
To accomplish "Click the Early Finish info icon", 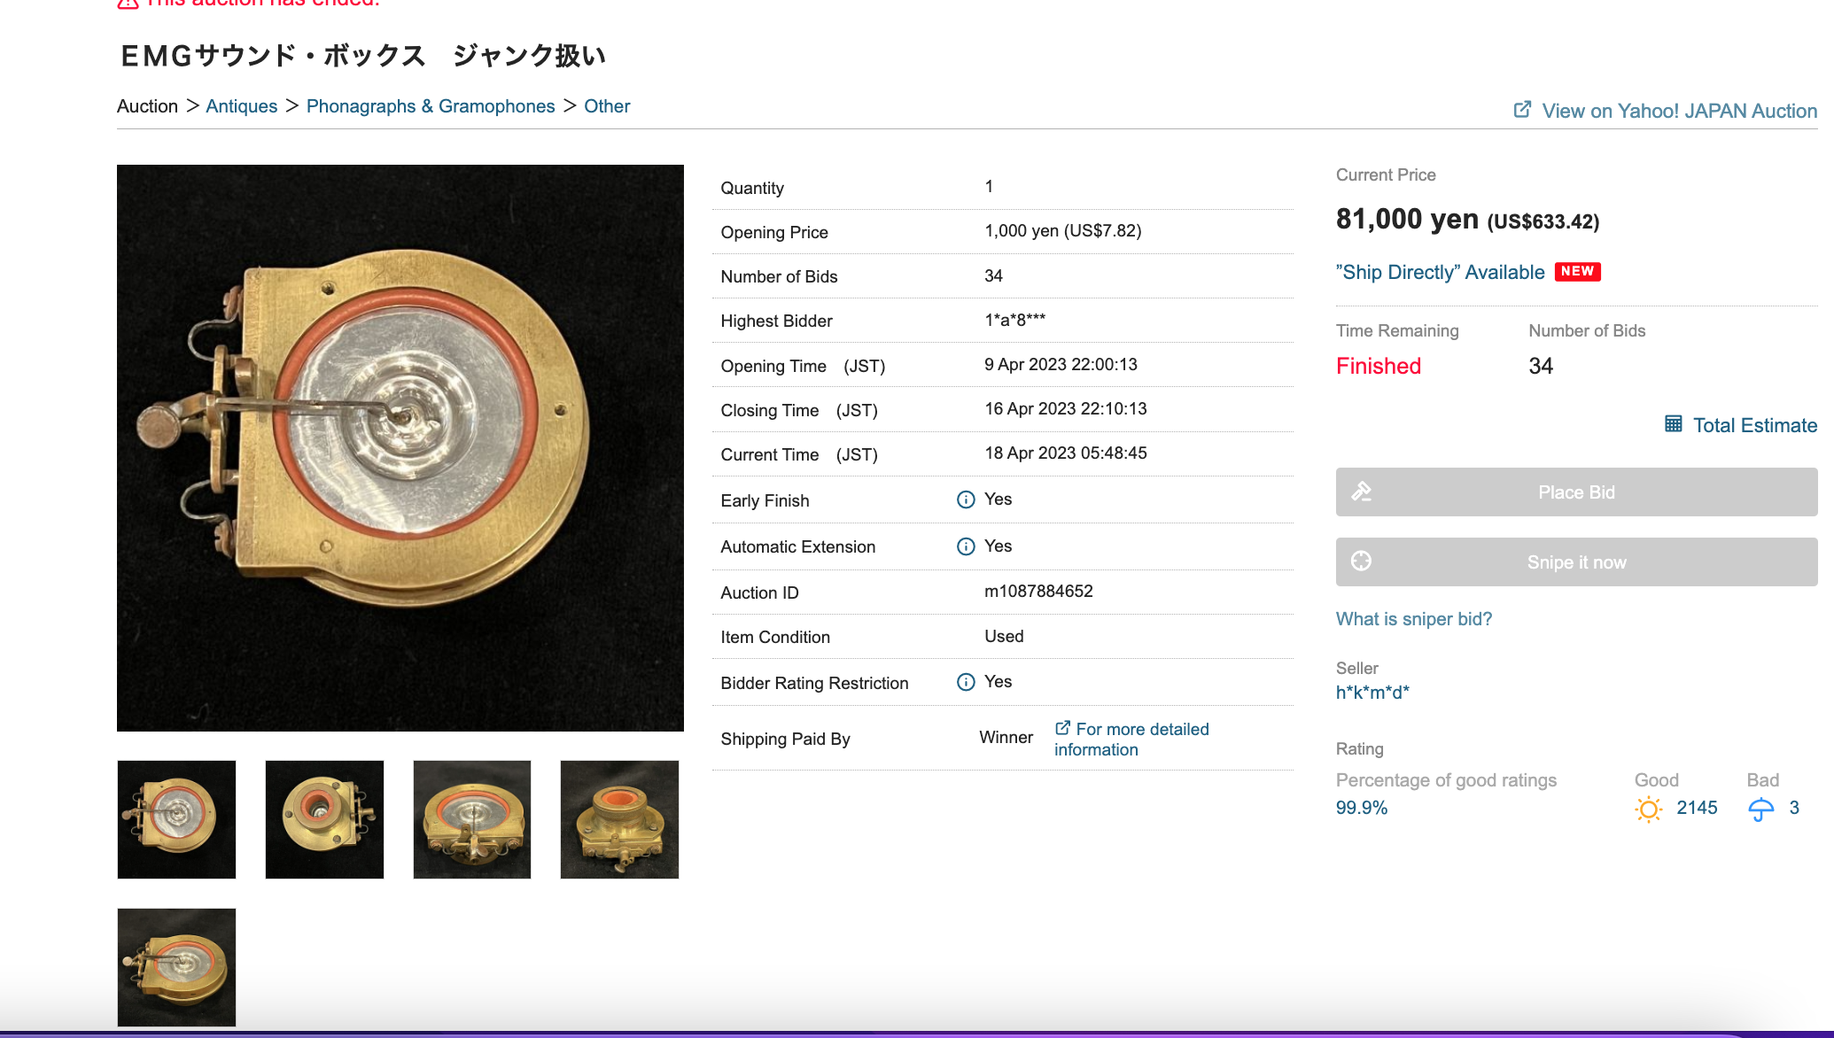I will 966,500.
